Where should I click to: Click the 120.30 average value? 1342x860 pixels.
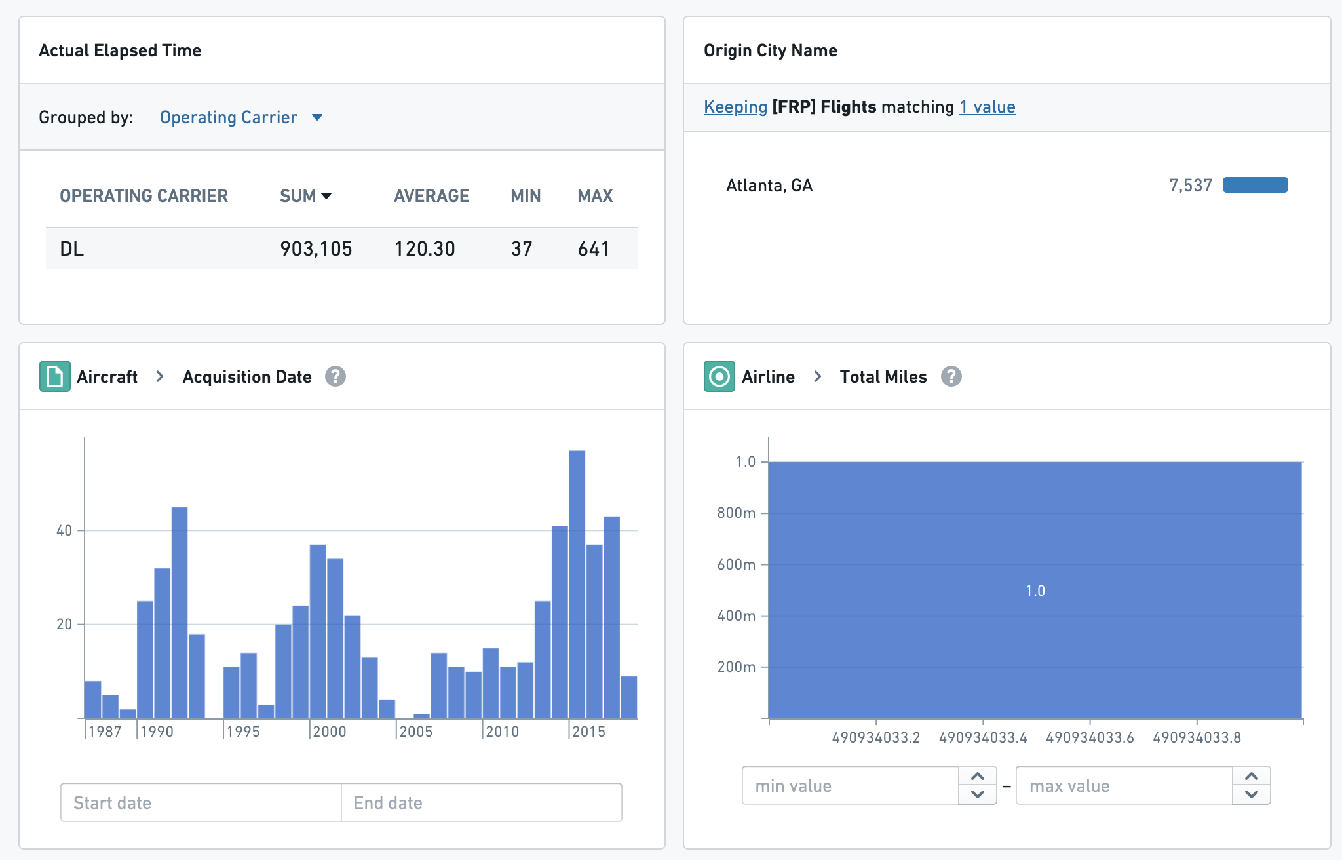pyautogui.click(x=425, y=248)
